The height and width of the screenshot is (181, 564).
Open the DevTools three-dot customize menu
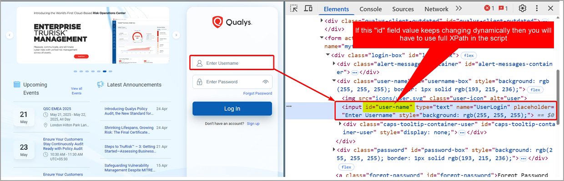pyautogui.click(x=537, y=8)
